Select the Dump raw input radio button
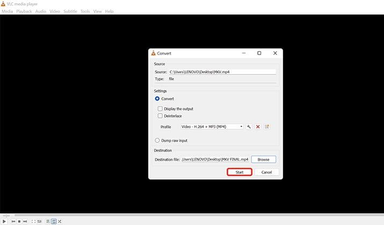Viewport: 384px width, 225px height. point(157,140)
